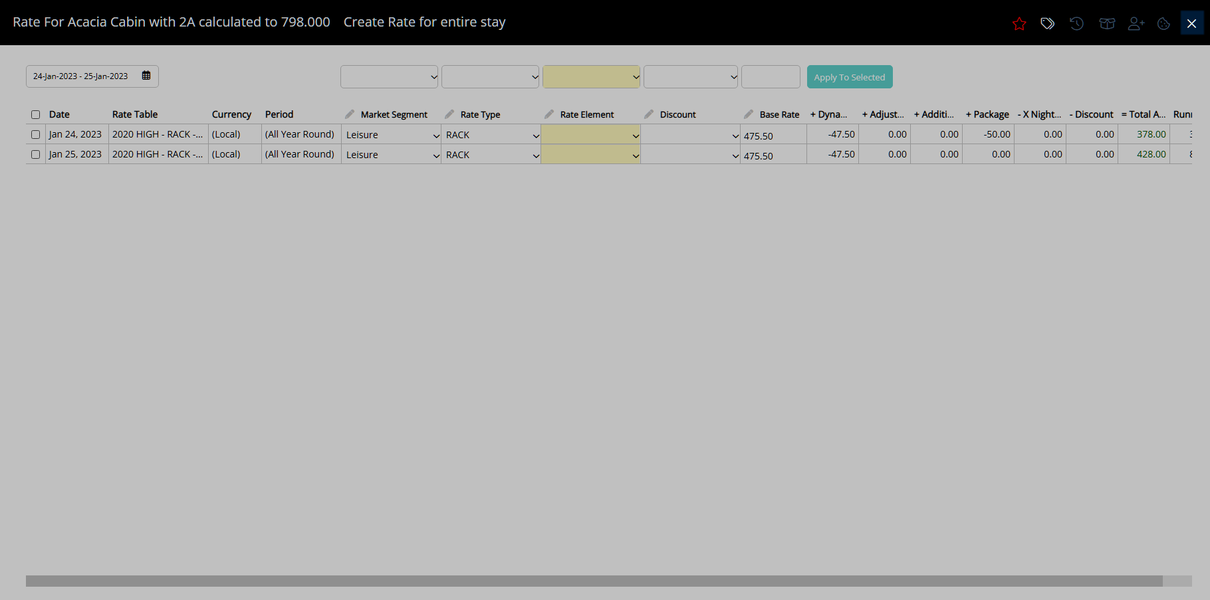The height and width of the screenshot is (600, 1210).
Task: Close the rate calculation window
Action: [1191, 24]
